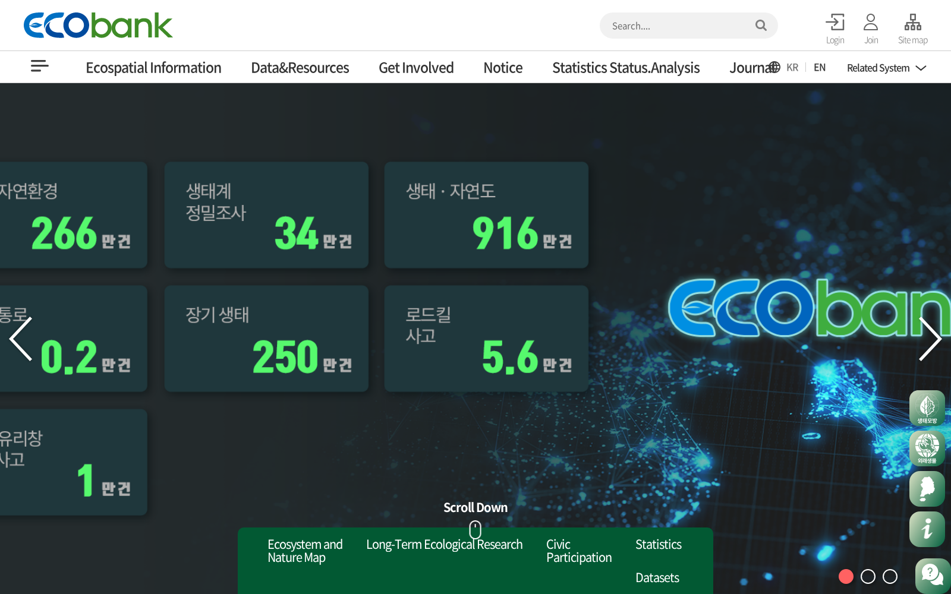Open the 장기 생태 250 card
The image size is (951, 594).
pos(266,339)
